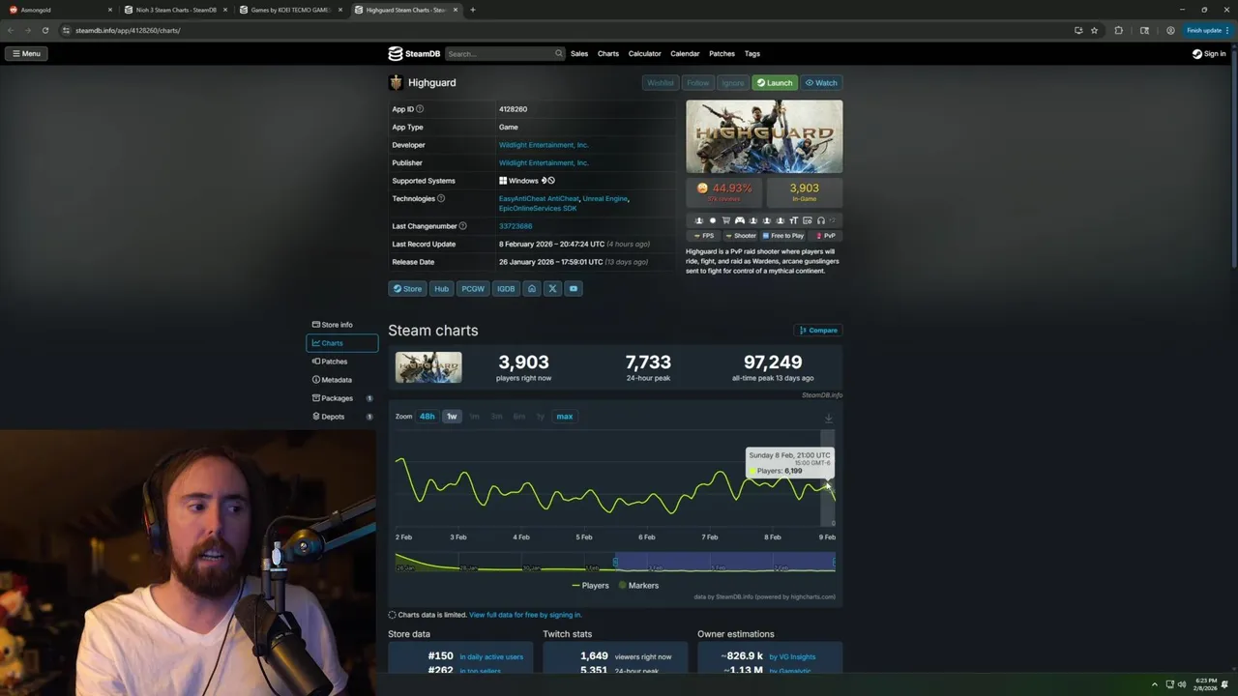Click the Hub button
This screenshot has width=1238, height=696.
pos(441,289)
